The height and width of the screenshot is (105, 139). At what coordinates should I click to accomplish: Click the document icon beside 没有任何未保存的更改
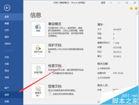click(x=50, y=94)
